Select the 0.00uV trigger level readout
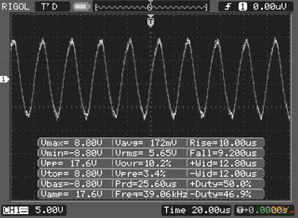Image resolution: width=298 pixels, height=218 pixels. 267,7
